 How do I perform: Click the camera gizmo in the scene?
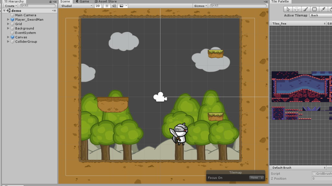pyautogui.click(x=160, y=97)
